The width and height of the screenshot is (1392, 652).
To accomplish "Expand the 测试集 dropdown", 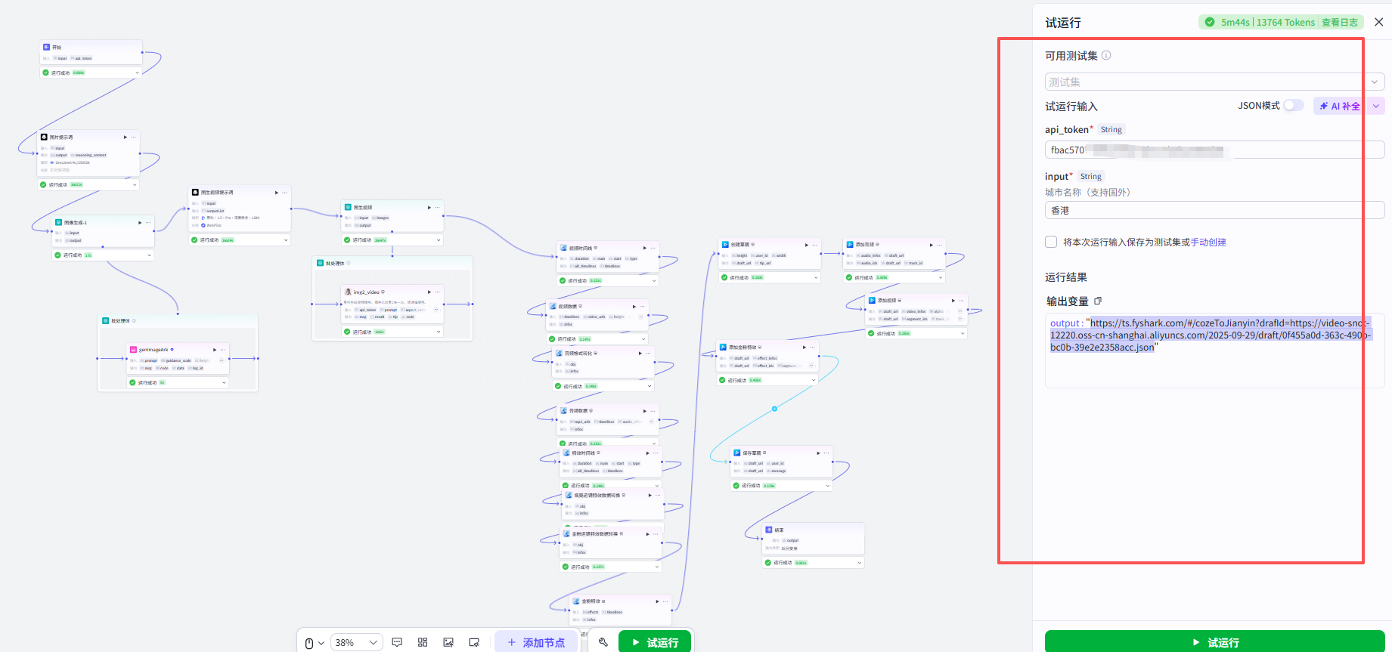I will click(x=1214, y=82).
